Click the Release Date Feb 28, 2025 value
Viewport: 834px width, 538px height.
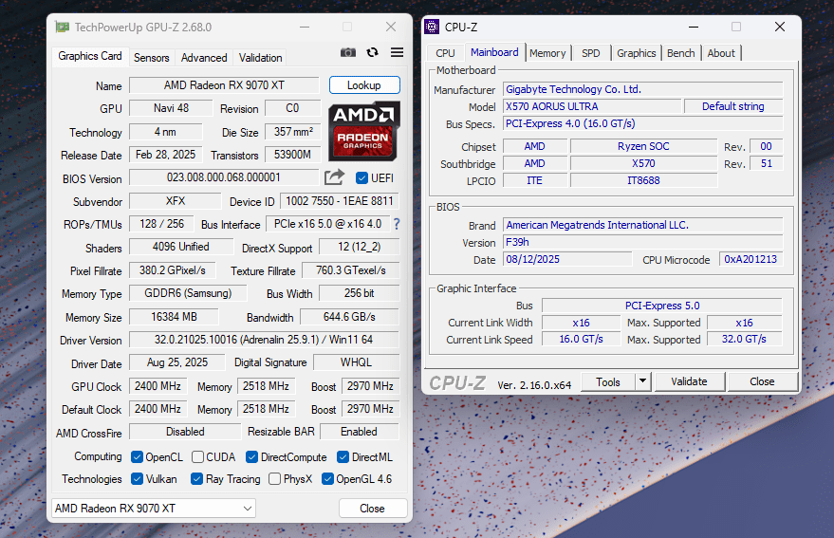point(165,155)
